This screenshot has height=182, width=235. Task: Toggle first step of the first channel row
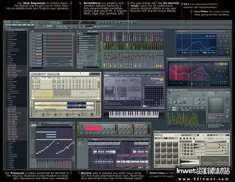click(46, 36)
